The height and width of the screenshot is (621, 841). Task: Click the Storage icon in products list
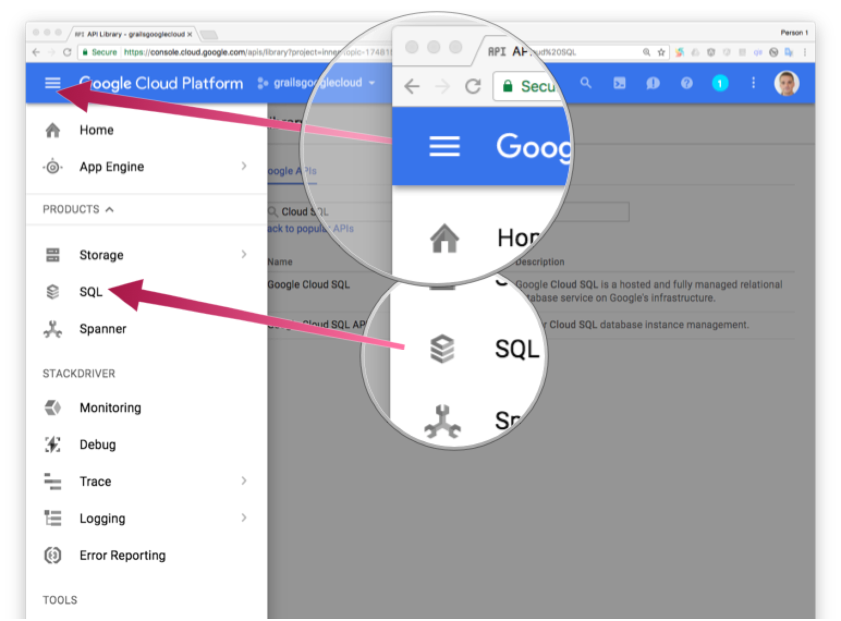[53, 254]
